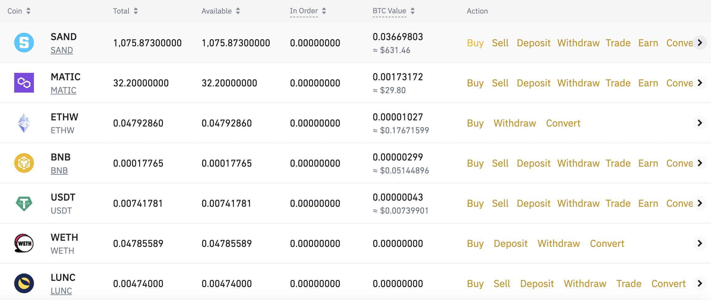
Task: Sort by Coin column arrows
Action: tap(28, 11)
